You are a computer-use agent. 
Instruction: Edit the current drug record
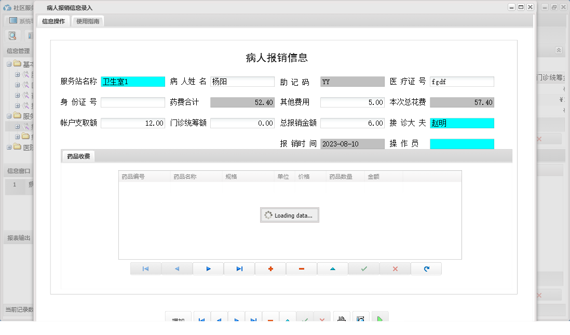click(333, 269)
